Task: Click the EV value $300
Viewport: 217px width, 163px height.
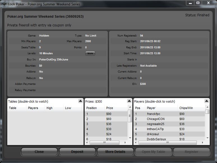Action: 143,84
